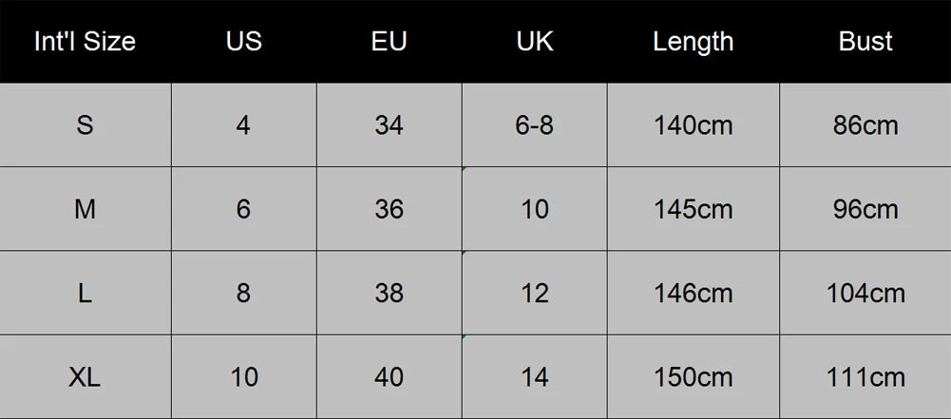Select the L size cell

(x=85, y=293)
